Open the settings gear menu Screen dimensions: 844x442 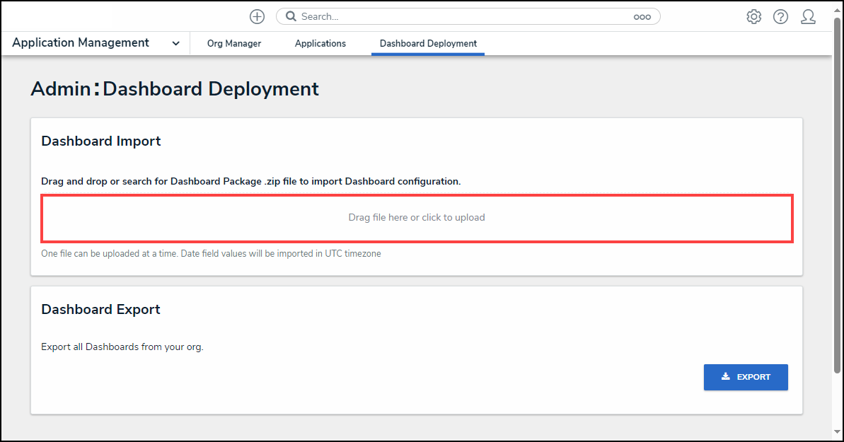tap(753, 17)
